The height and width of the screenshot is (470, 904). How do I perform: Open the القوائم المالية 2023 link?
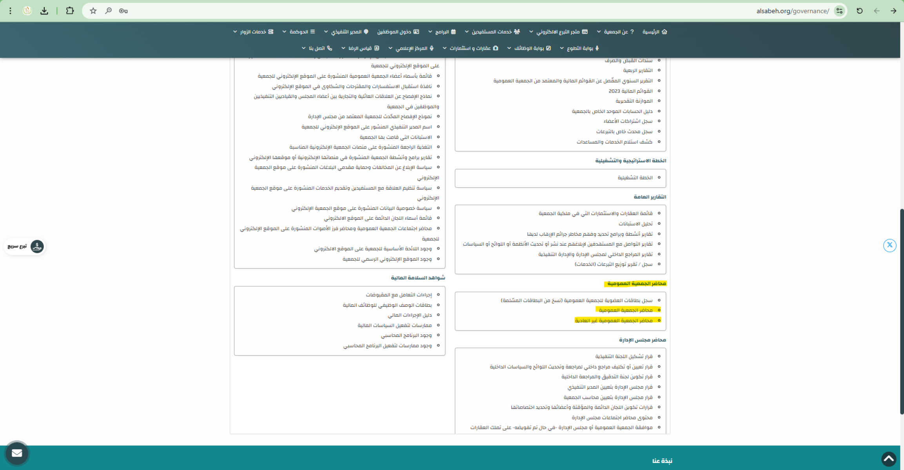coord(630,91)
